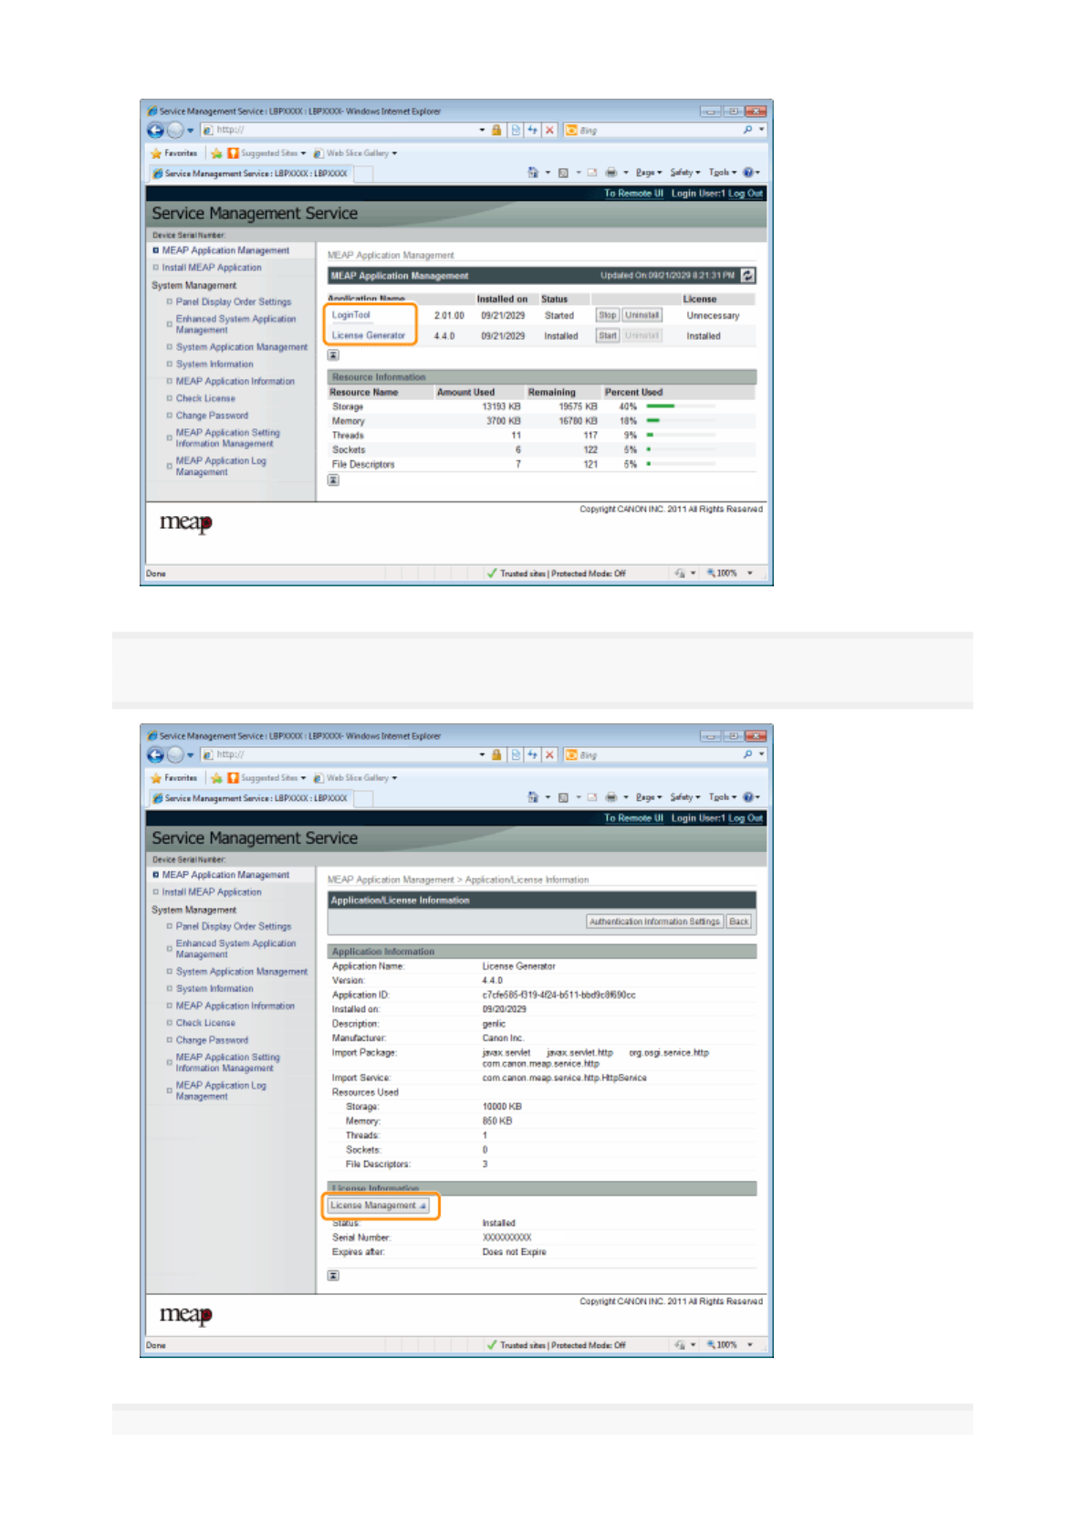Click the magnifier search icon in the top browser
The height and width of the screenshot is (1538, 1086).
(747, 131)
